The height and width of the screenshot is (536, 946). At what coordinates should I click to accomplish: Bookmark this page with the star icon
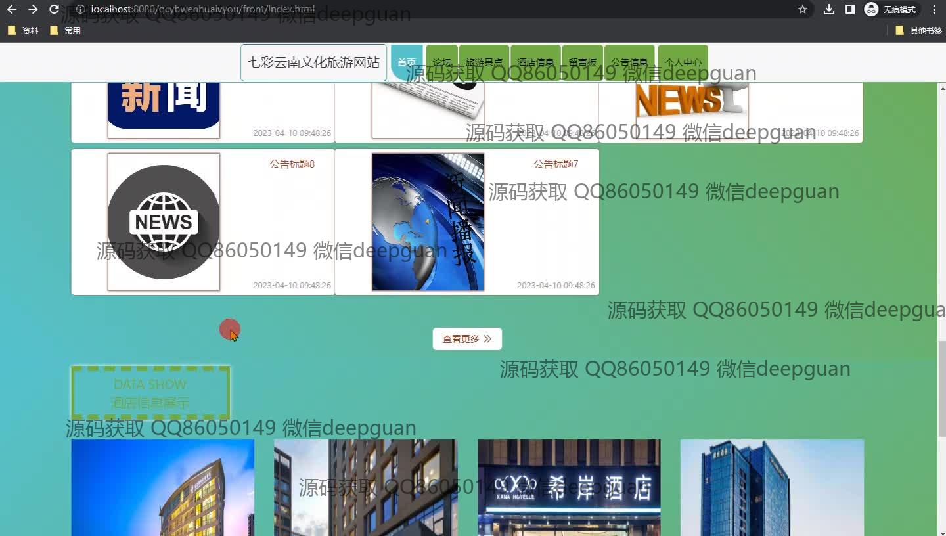(x=802, y=9)
